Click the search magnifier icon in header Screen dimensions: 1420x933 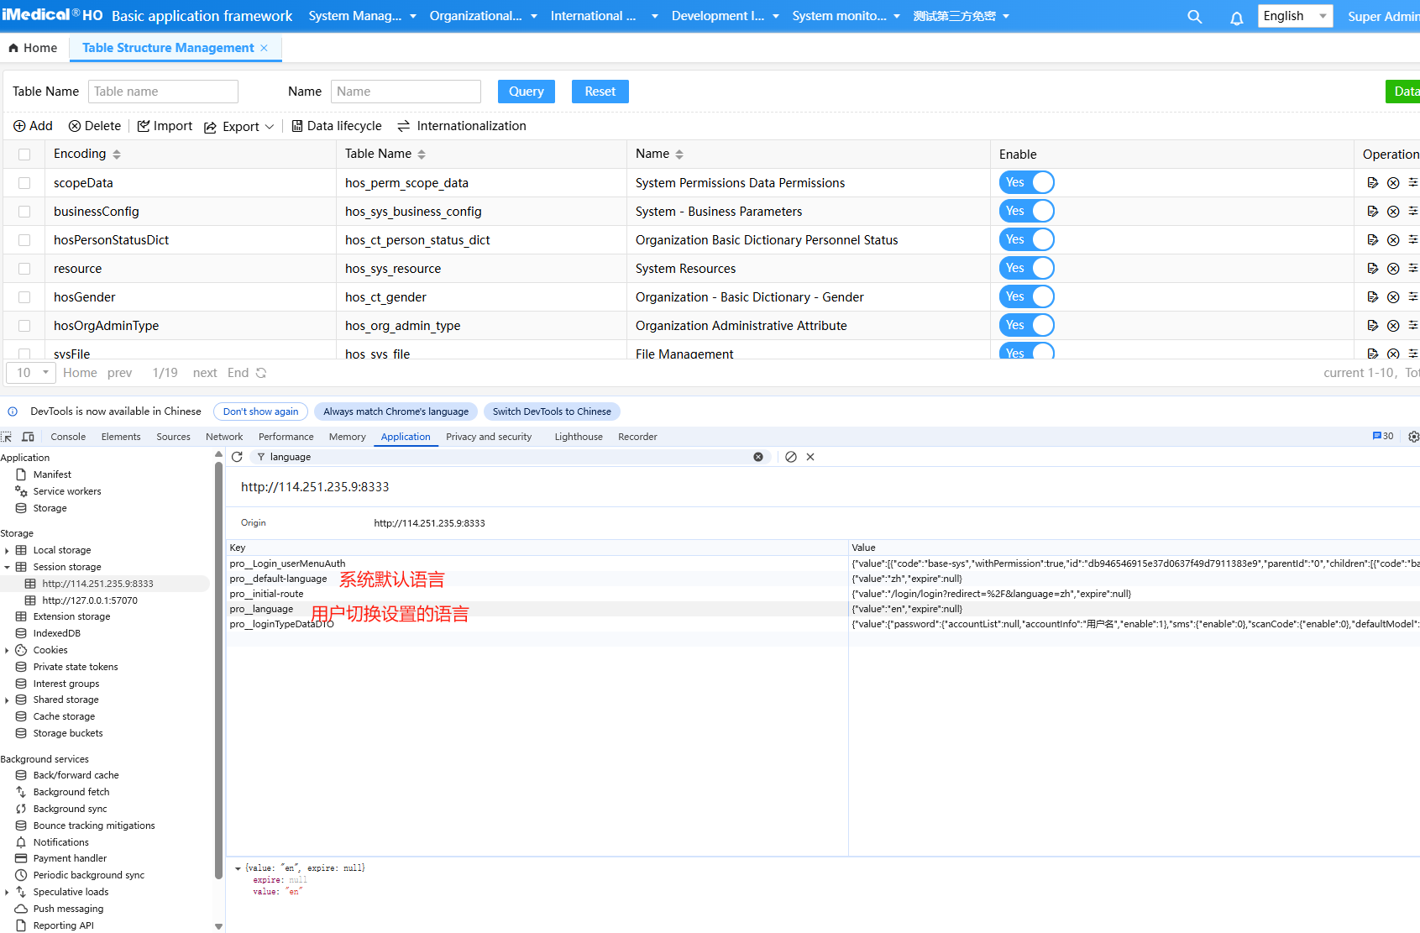(x=1194, y=17)
